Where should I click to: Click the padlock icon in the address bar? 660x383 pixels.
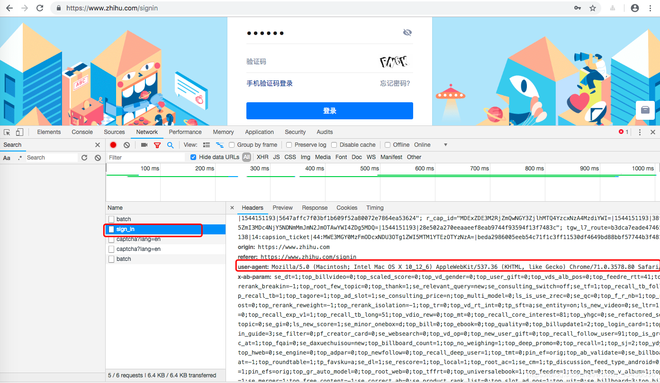click(x=59, y=8)
